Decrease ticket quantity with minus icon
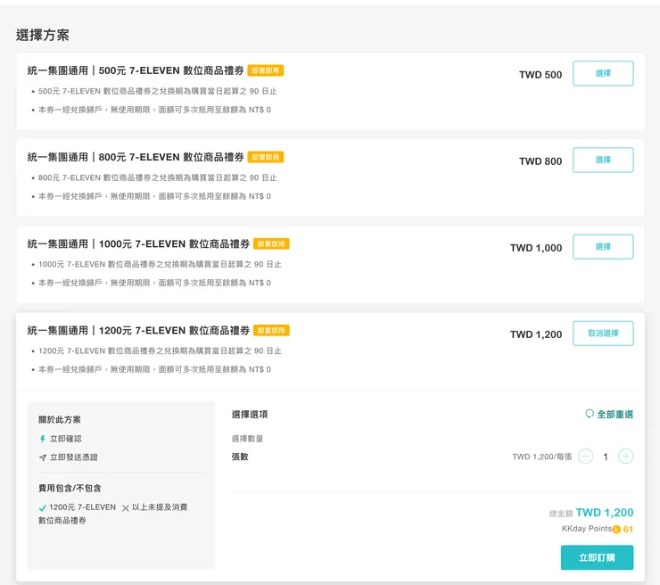Viewport: 660px width, 585px height. point(585,457)
